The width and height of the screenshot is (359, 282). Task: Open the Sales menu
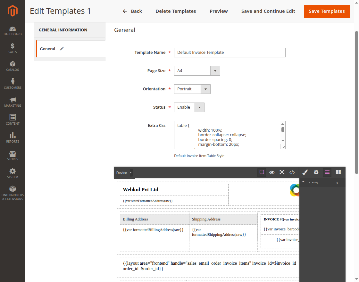(x=13, y=48)
